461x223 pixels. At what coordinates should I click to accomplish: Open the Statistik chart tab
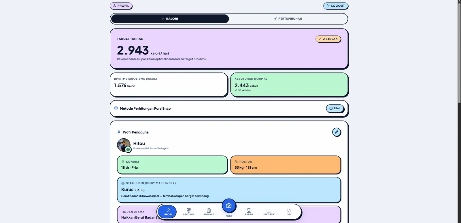(269, 212)
